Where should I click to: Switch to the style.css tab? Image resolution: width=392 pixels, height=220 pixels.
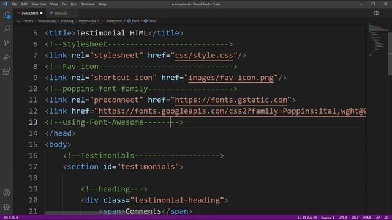point(61,13)
